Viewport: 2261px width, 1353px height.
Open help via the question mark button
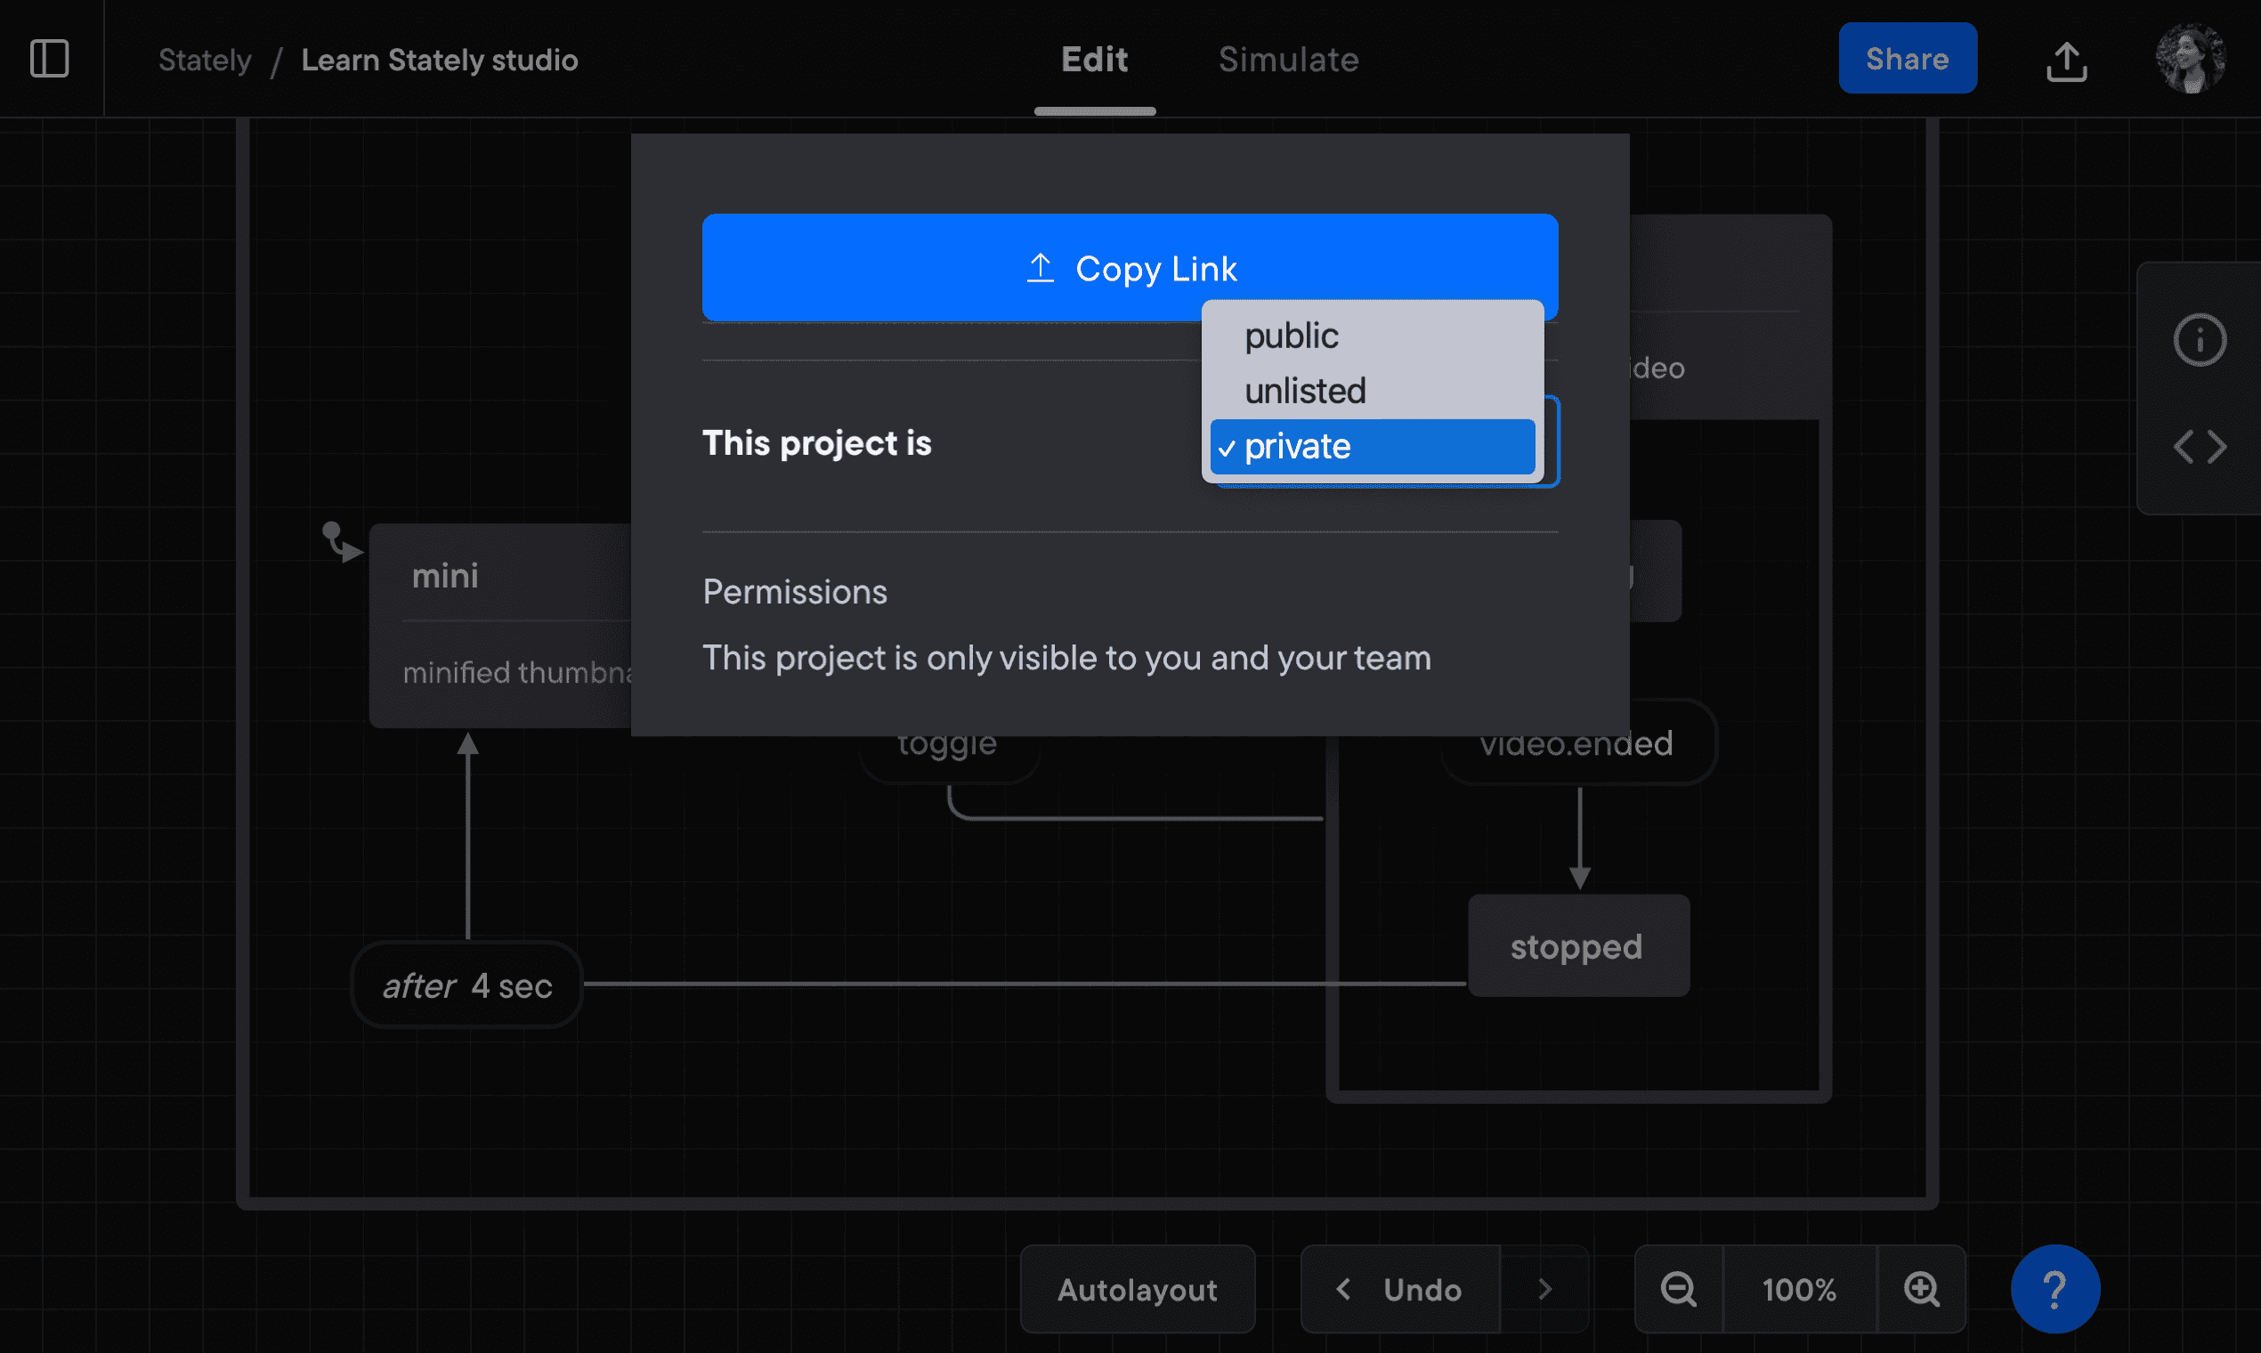point(2056,1288)
